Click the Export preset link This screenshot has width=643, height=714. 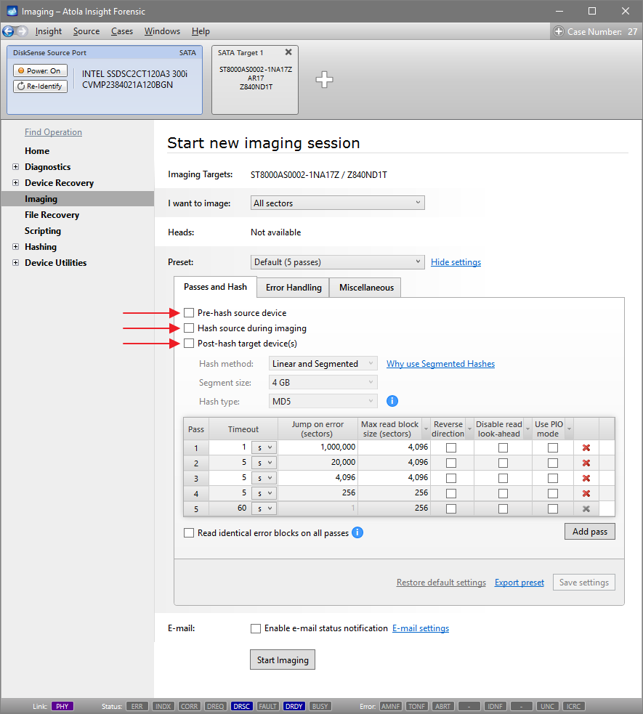[x=519, y=582]
